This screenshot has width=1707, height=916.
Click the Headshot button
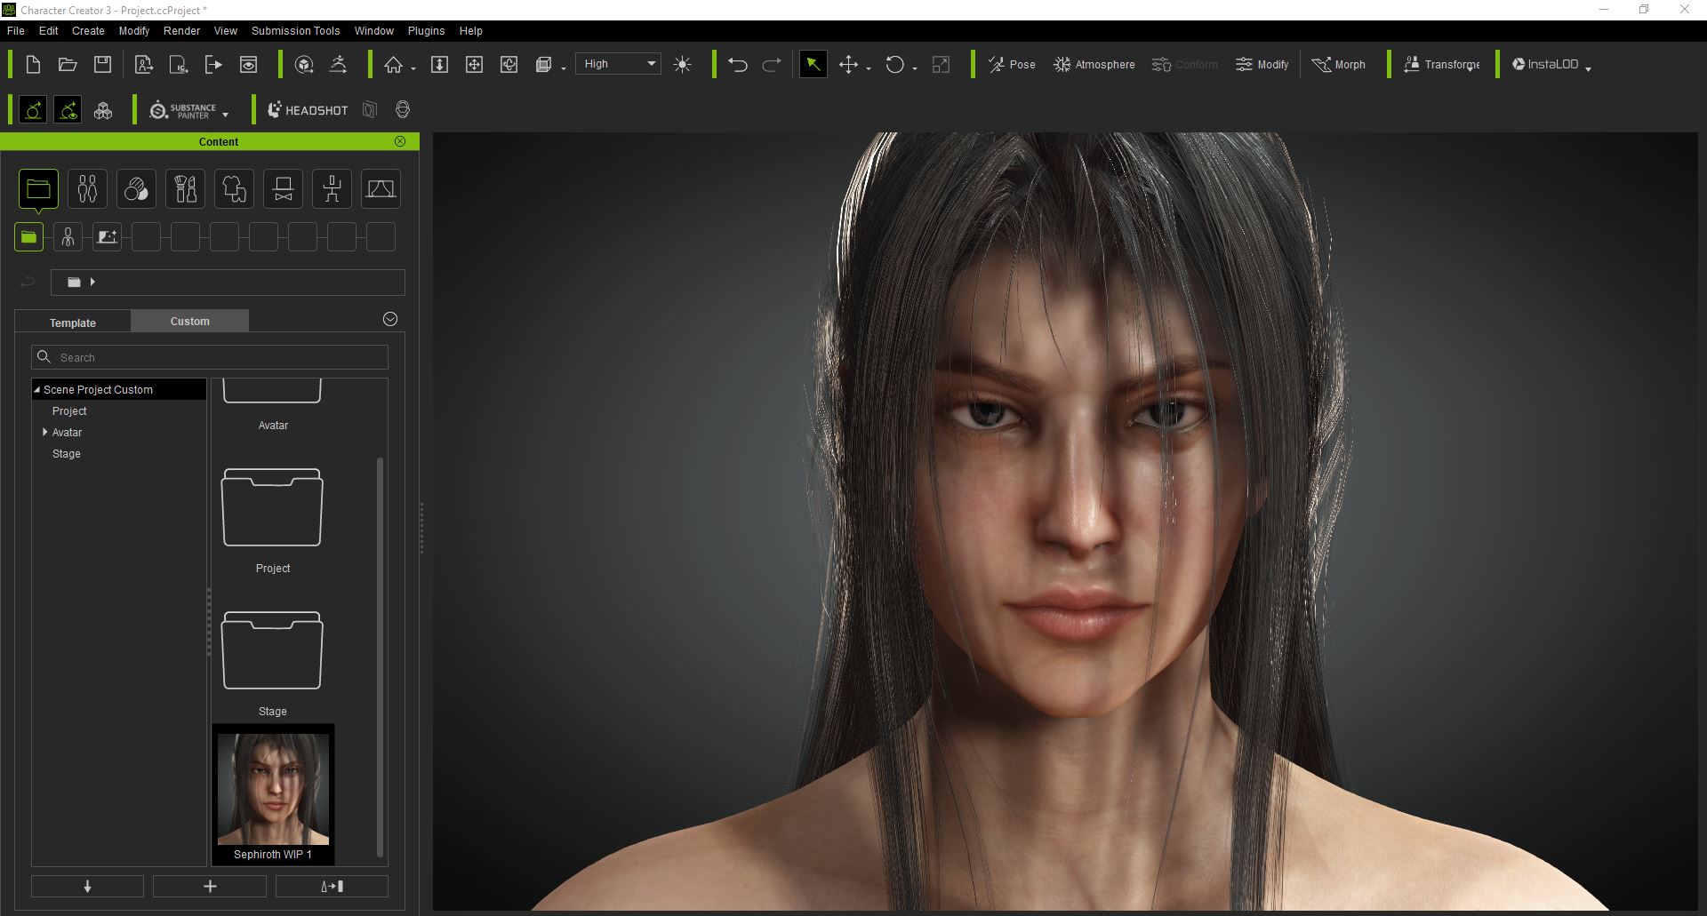308,110
